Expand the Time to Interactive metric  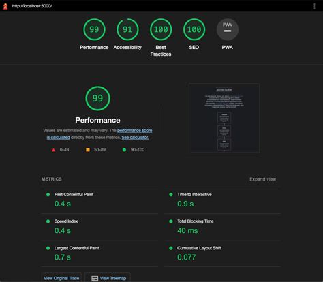pyautogui.click(x=222, y=200)
